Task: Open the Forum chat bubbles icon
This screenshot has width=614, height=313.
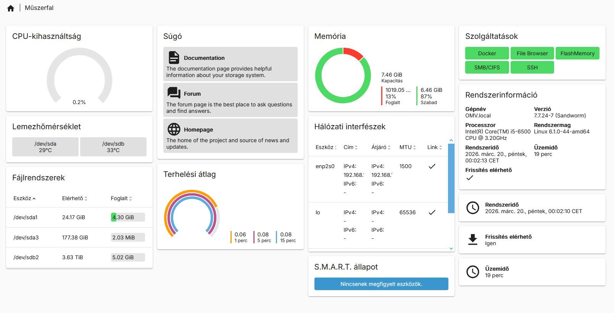Action: pyautogui.click(x=174, y=93)
